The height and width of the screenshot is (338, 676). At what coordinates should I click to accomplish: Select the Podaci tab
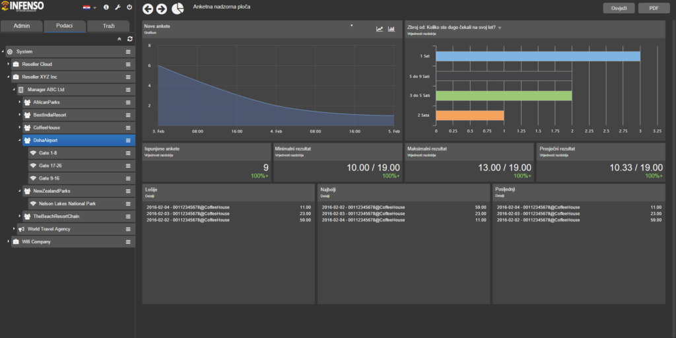pyautogui.click(x=65, y=26)
